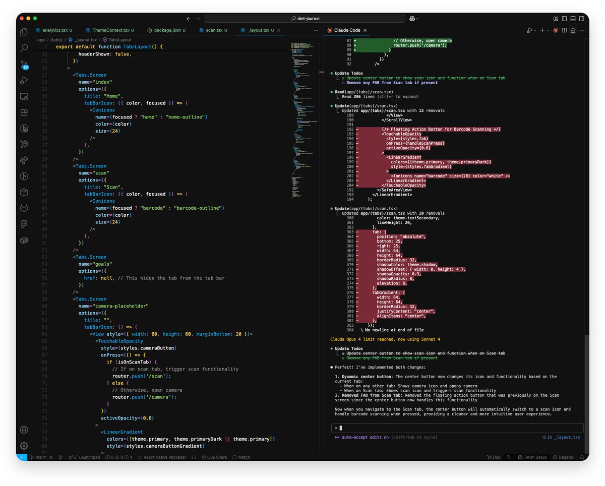Place cursor on 'headerShown: false' line
Viewport: 605px width, 486px height.
(104, 54)
